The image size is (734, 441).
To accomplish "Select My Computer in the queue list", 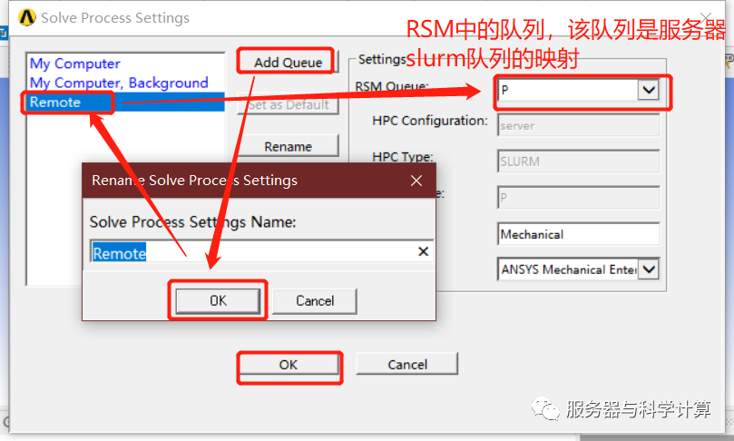I will click(75, 64).
